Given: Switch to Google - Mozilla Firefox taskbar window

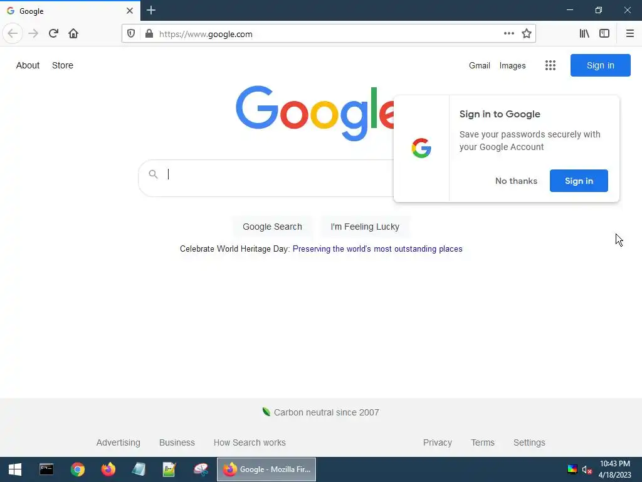Looking at the screenshot, I should (266, 469).
